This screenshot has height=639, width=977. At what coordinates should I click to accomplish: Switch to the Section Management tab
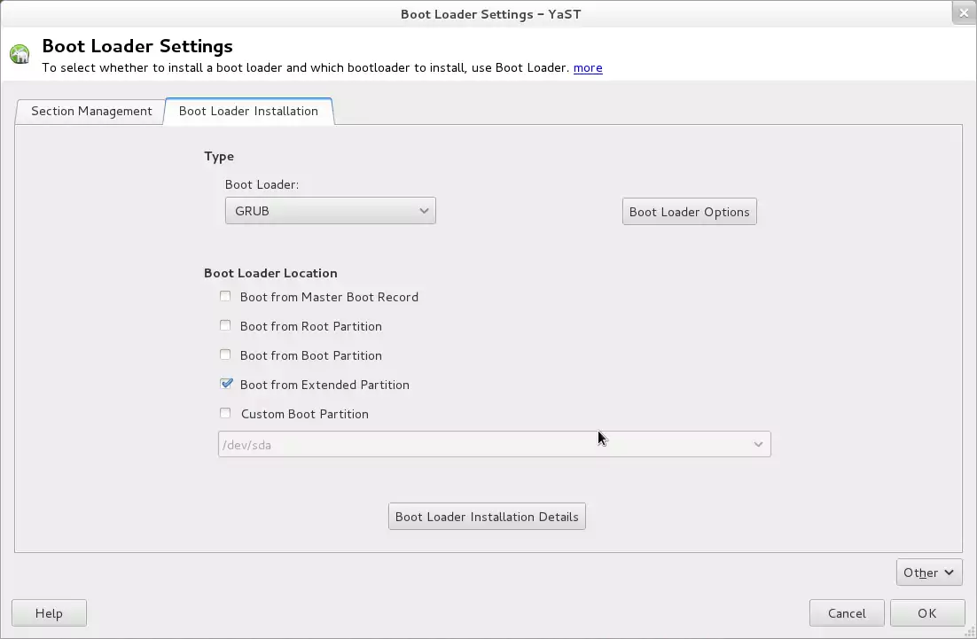point(91,111)
